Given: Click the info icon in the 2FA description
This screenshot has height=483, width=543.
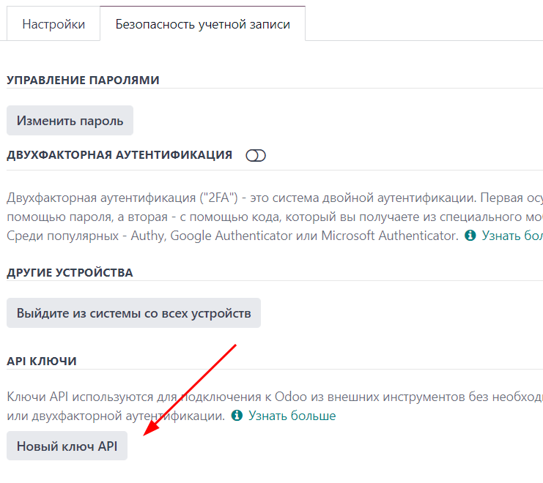Looking at the screenshot, I should point(470,236).
